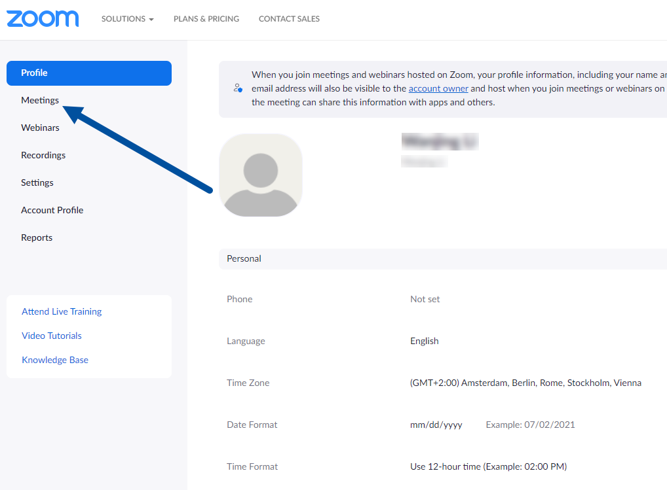
Task: Open Recordings from the sidebar
Action: point(43,155)
